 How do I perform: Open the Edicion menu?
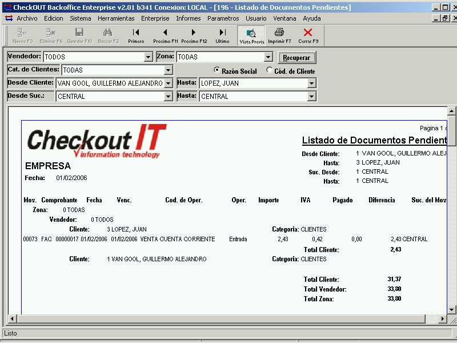(x=54, y=18)
